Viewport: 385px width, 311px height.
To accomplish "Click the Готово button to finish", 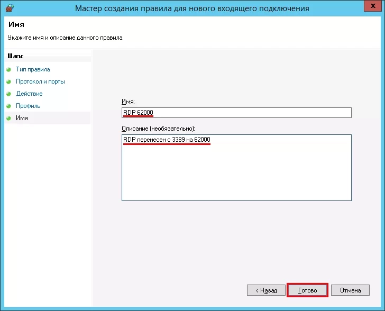I will 307,290.
